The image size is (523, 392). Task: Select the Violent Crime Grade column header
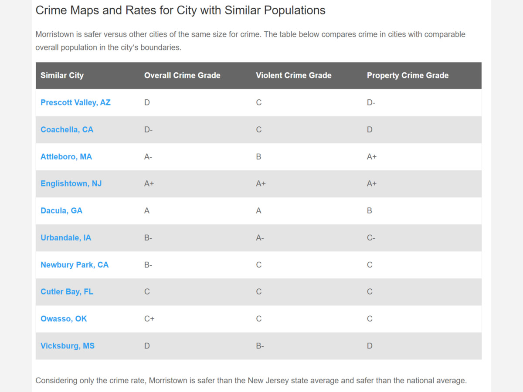pyautogui.click(x=293, y=75)
